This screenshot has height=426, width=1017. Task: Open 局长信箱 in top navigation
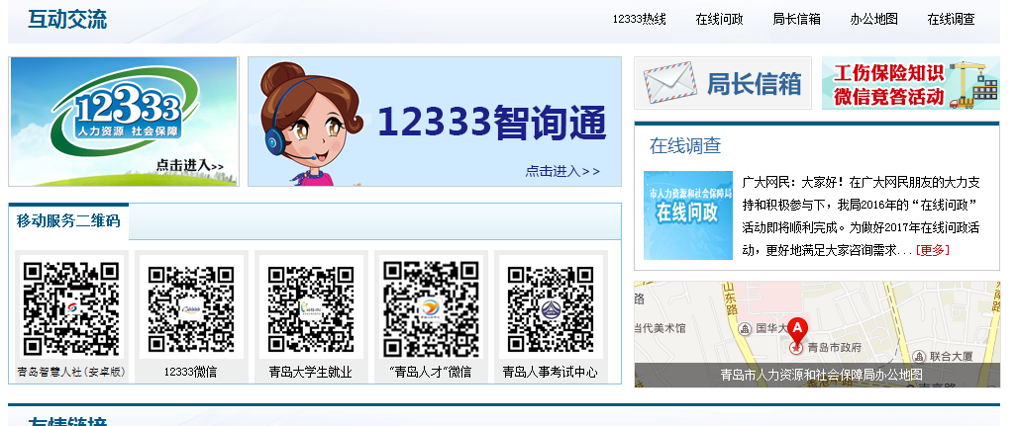click(796, 19)
